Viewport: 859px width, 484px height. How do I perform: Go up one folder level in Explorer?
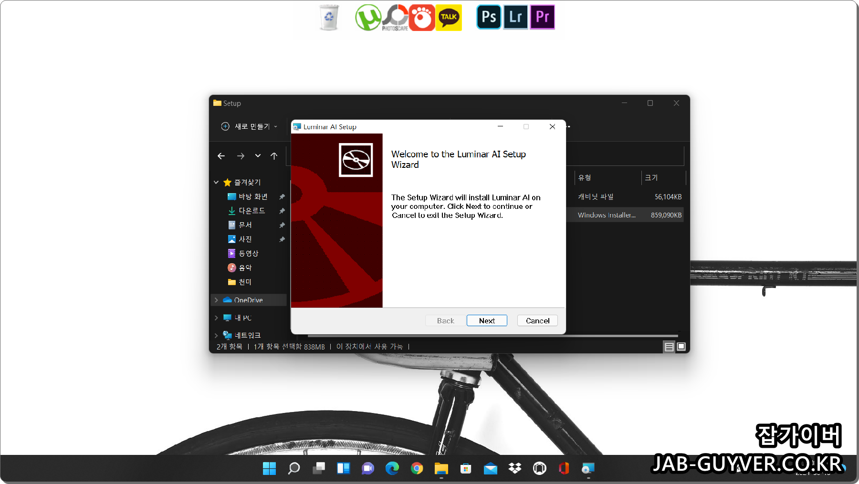click(274, 156)
